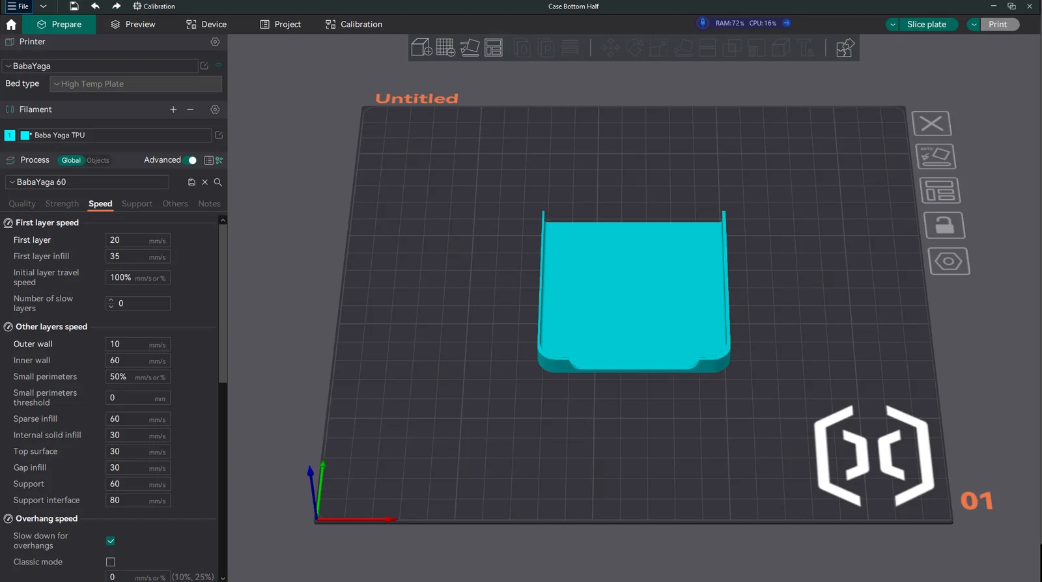
Task: Click the Add plate grid icon
Action: (445, 48)
